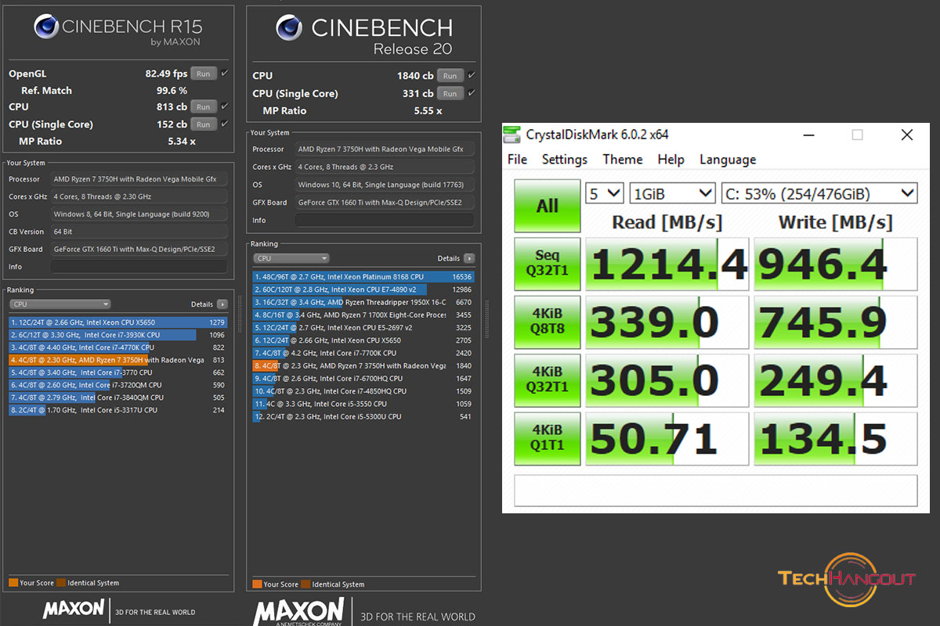Toggle CPU (Single Core) checkbox in Cinebench R20
The image size is (940, 626).
(x=471, y=93)
